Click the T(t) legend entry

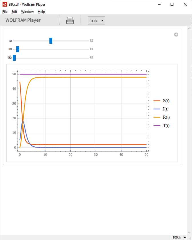click(x=161, y=126)
